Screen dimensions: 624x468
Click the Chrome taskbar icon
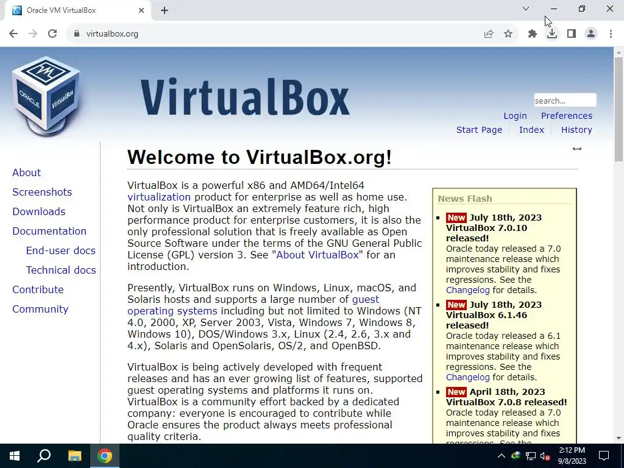click(x=105, y=456)
